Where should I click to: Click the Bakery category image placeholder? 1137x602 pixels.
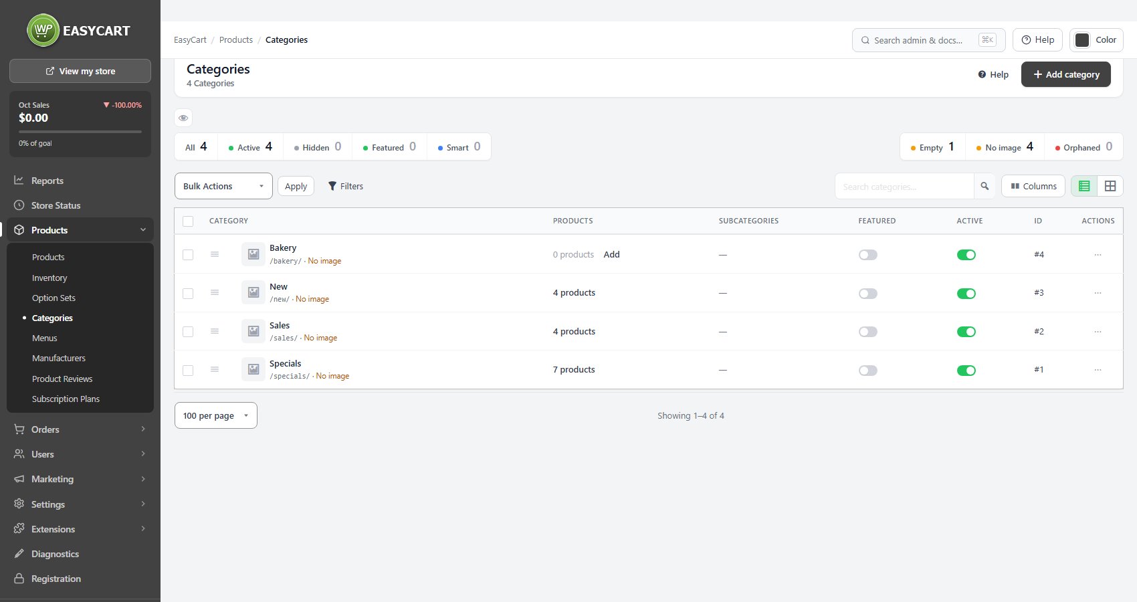253,254
